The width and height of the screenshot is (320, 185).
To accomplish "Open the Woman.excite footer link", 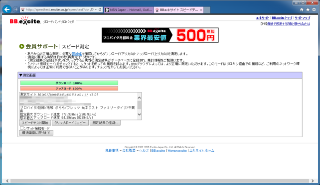I will (177, 151).
